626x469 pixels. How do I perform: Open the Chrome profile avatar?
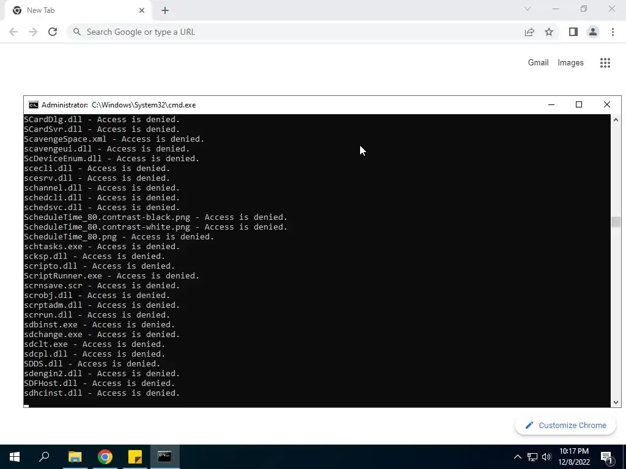tap(593, 32)
